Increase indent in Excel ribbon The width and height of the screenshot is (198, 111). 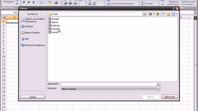click(x=70, y=4)
